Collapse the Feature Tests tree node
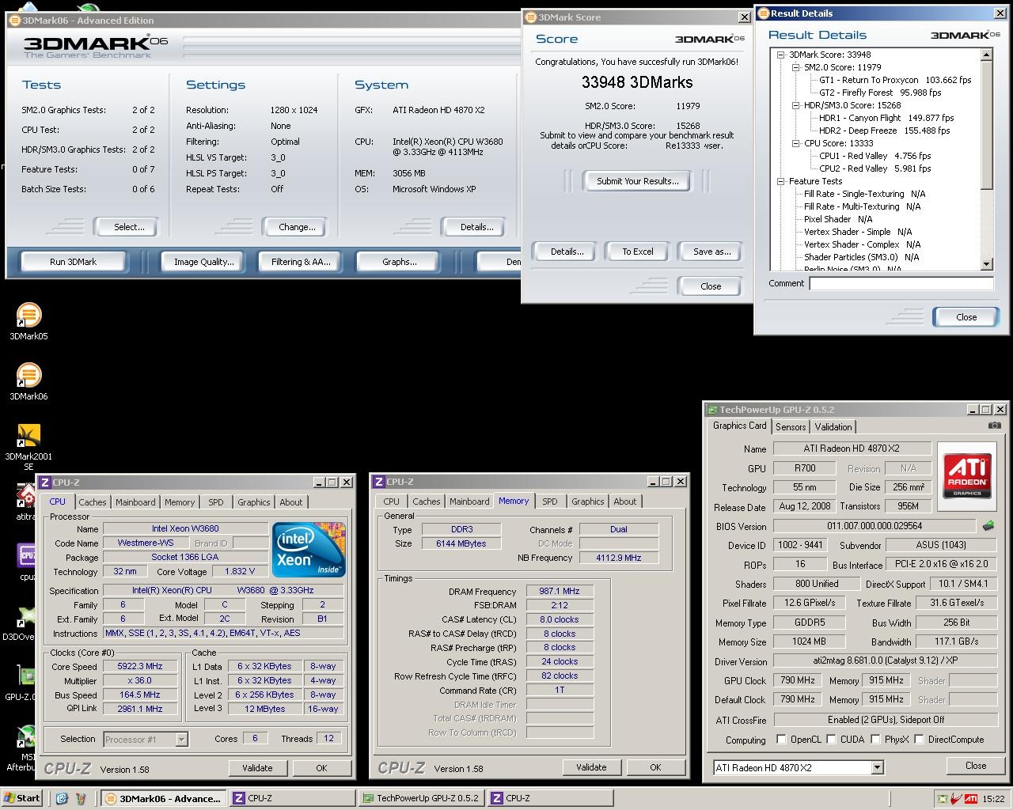The width and height of the screenshot is (1013, 810). coord(781,182)
